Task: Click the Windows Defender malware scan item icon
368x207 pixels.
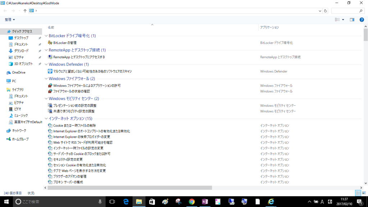Action: [x=50, y=71]
